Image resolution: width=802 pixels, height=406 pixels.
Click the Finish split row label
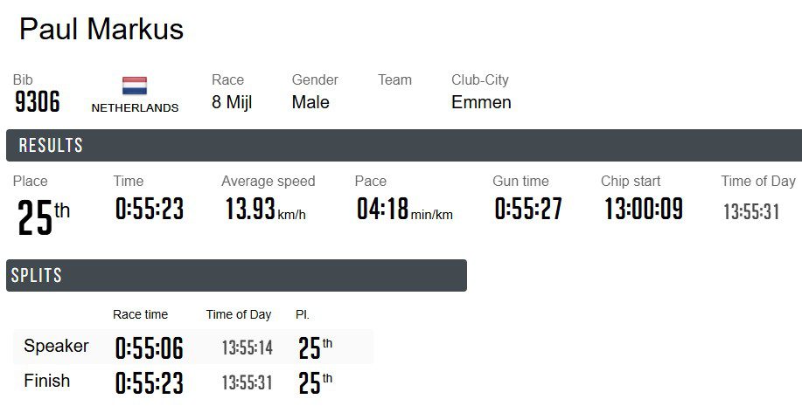pyautogui.click(x=47, y=381)
